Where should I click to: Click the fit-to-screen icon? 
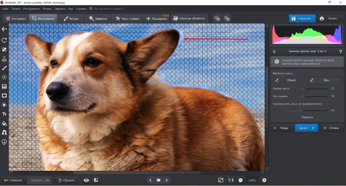[221, 180]
